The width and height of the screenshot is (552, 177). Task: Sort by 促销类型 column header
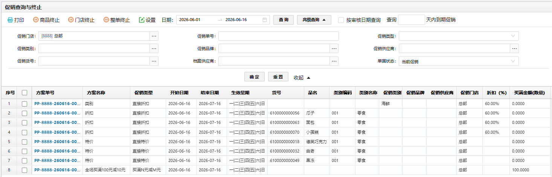click(143, 93)
